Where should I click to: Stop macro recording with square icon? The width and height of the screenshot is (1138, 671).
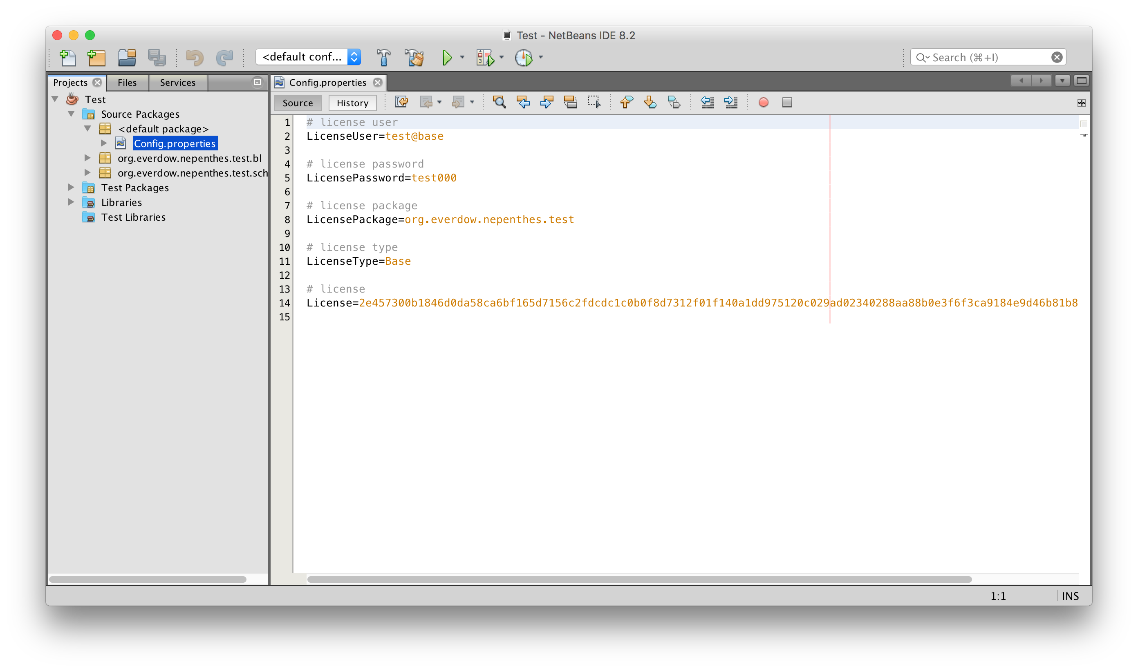point(787,103)
